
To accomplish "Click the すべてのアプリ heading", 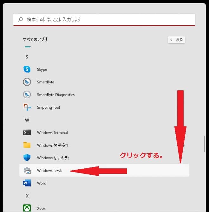I will (35, 39).
